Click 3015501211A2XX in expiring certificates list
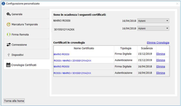 [x=64, y=29]
